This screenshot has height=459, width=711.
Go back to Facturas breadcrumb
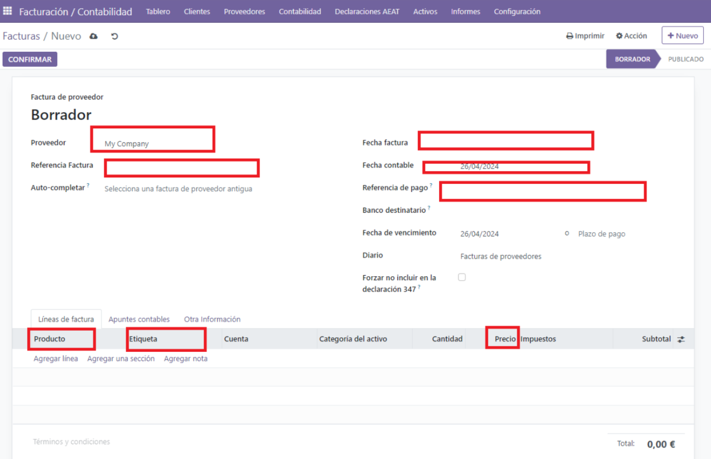click(x=21, y=36)
